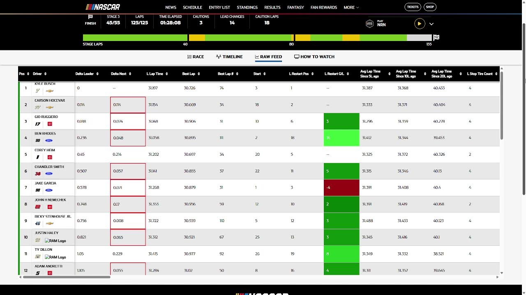Open the HOW TO WATCH tab
This screenshot has width=526, height=295.
point(314,57)
